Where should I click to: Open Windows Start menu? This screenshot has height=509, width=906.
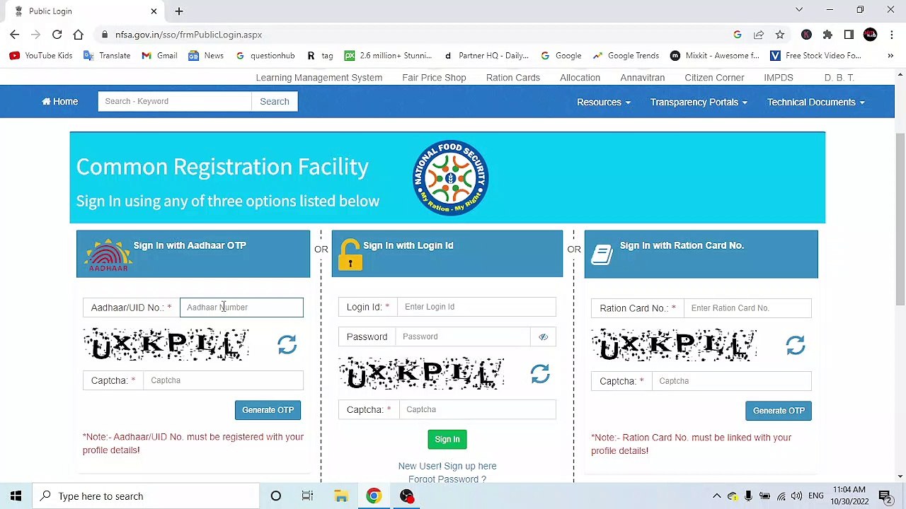click(16, 496)
